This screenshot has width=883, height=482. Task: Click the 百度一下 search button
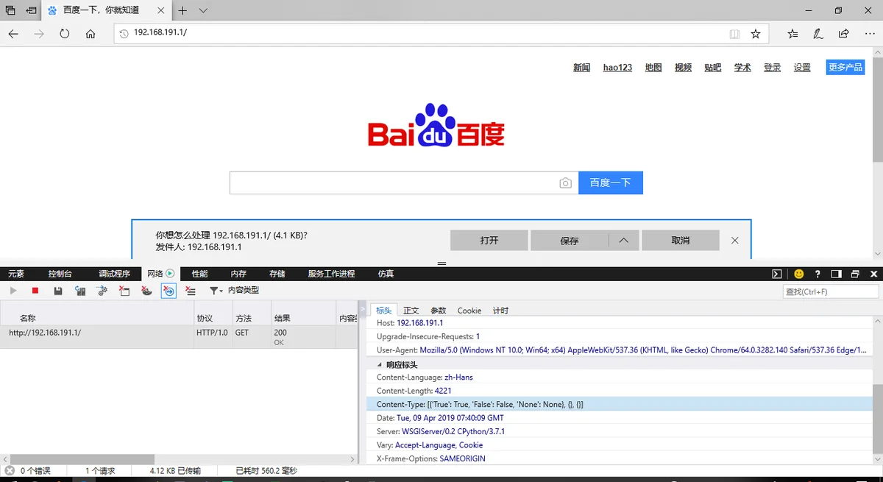point(611,183)
